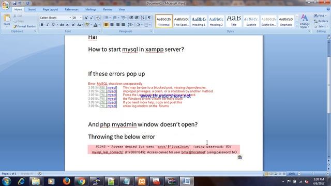331x186 pixels.
Task: Open Firefox from the taskbar
Action: click(x=67, y=181)
